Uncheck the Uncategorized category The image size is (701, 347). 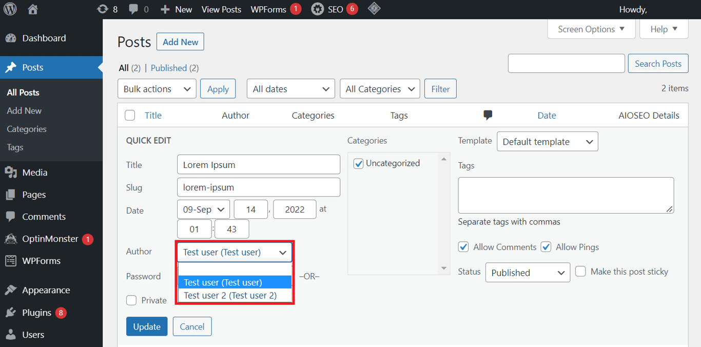coord(358,163)
